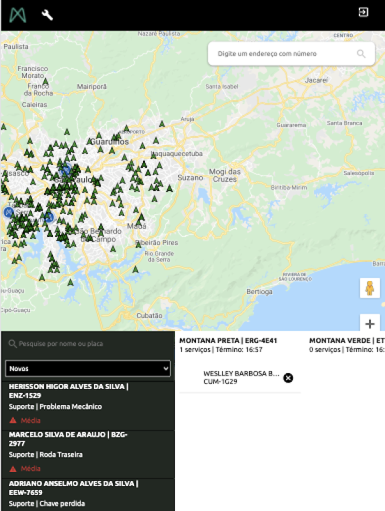Click the warning triangle under MARCELO's ticket
Image resolution: width=385 pixels, height=511 pixels.
pos(13,469)
